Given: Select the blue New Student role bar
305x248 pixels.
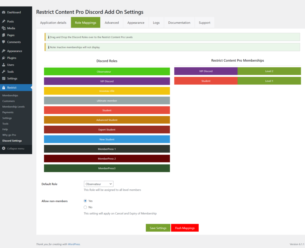Looking at the screenshot, I should (107, 139).
